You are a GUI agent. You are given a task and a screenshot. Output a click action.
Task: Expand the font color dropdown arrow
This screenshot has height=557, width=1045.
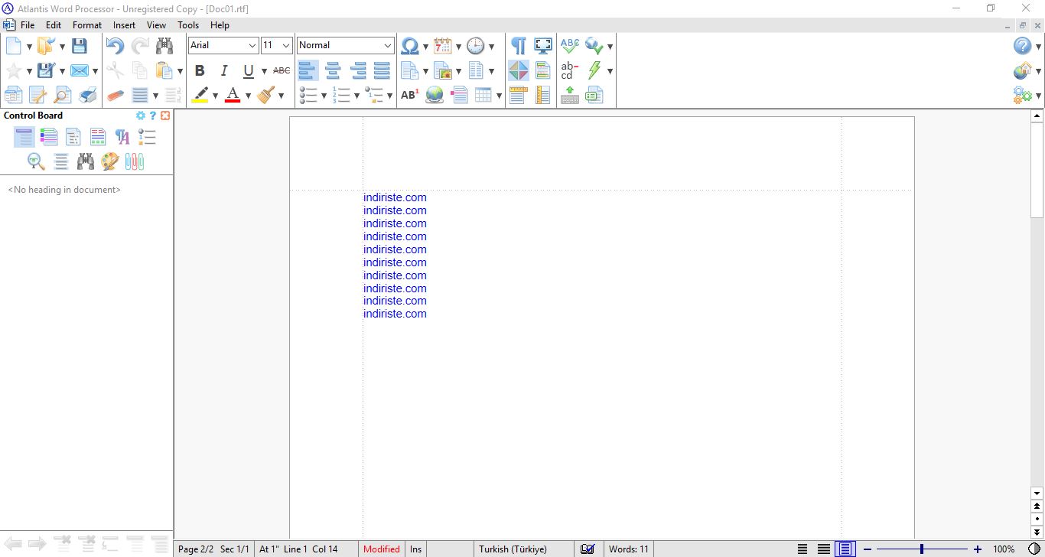coord(248,96)
